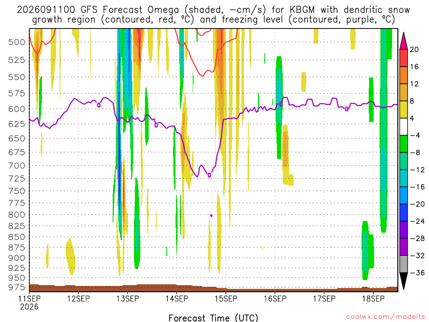Click the yellow 4–8 colorbar segment
Image resolution: width=429 pixels, height=322 pixels.
coord(403,109)
